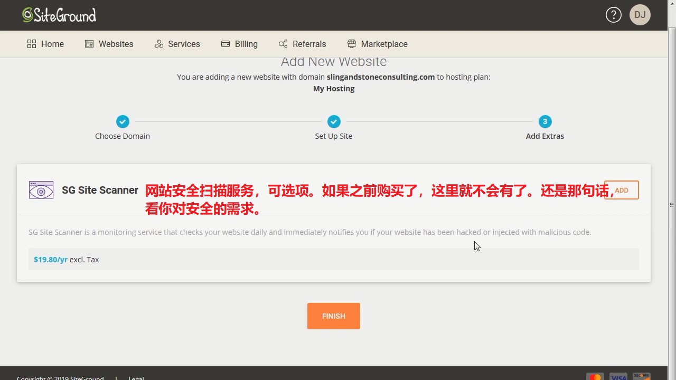676x380 pixels.
Task: Click the SG Site Scanner eye icon
Action: pos(41,190)
